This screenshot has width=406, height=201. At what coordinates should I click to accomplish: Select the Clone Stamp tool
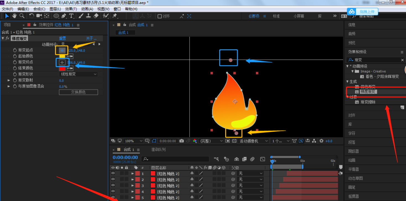click(88, 16)
